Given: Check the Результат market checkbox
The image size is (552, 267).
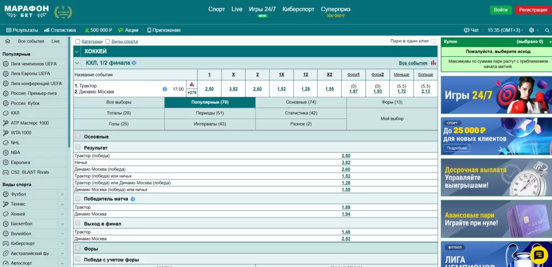Looking at the screenshot, I should click(78, 147).
